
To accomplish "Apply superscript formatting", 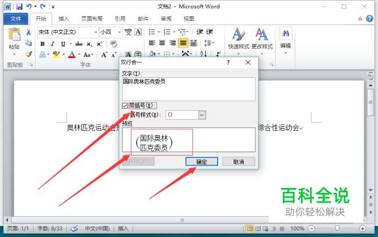I will point(99,44).
